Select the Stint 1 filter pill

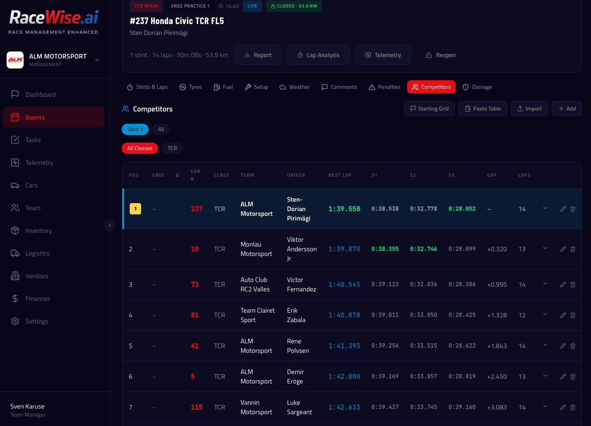[x=135, y=129]
